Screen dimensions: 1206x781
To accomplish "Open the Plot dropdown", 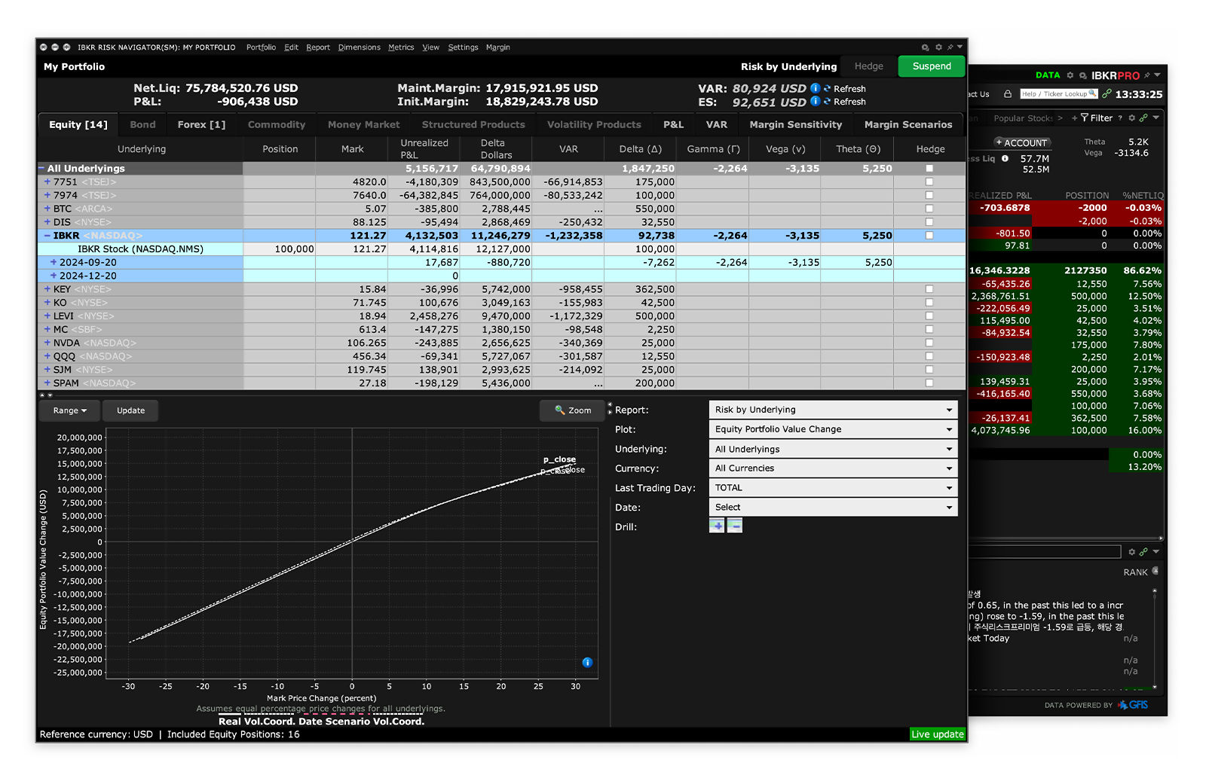I will click(833, 429).
